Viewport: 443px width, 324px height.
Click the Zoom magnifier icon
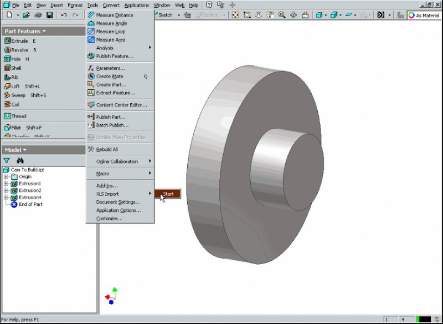[282, 15]
